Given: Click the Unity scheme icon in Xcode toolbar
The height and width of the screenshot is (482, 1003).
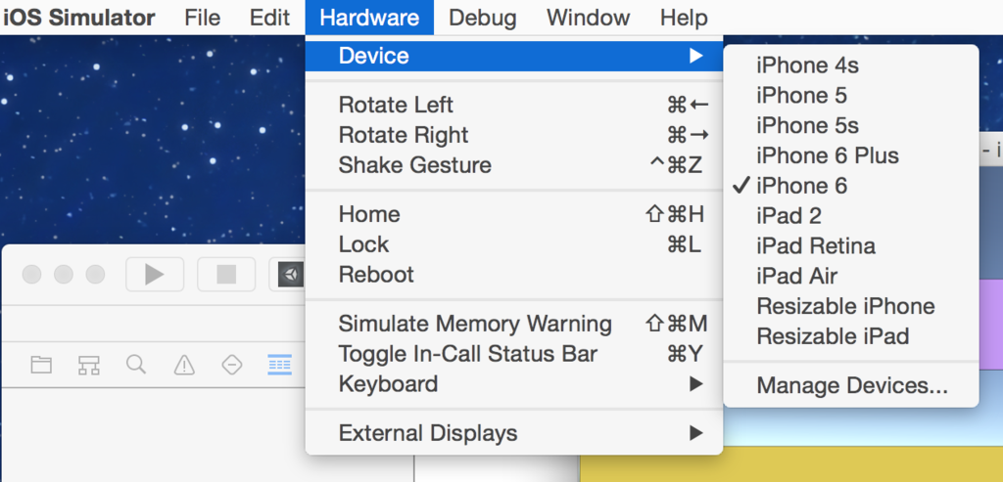Looking at the screenshot, I should pos(291,275).
